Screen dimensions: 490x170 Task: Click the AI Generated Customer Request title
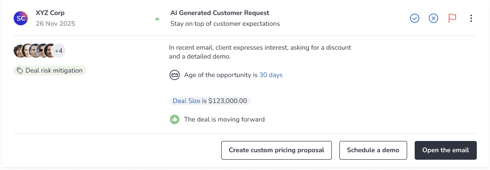click(x=220, y=13)
